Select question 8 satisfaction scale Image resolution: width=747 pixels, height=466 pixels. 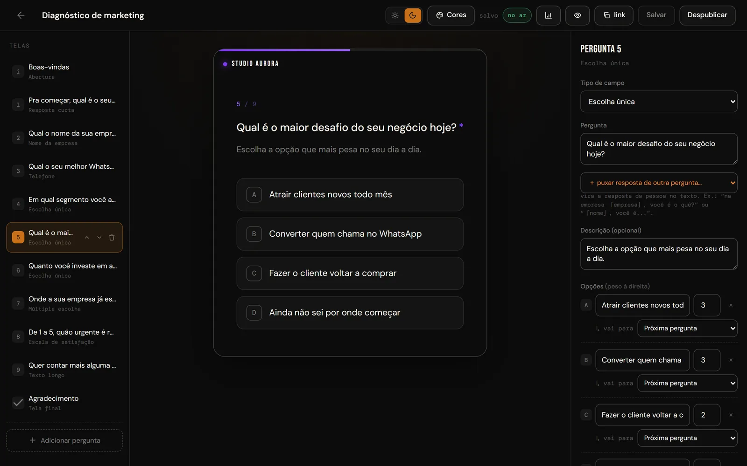tap(64, 336)
